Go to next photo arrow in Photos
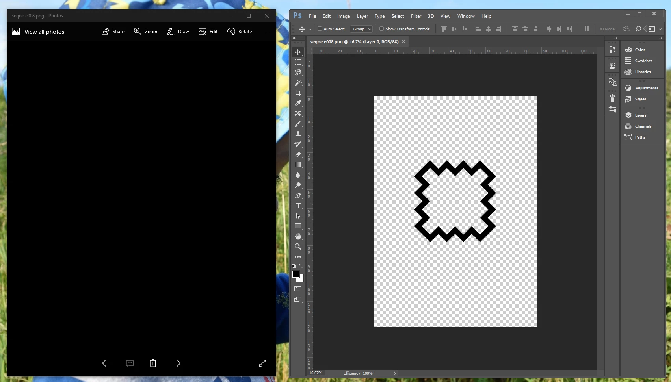Screen dimensions: 671x382 tap(177, 363)
